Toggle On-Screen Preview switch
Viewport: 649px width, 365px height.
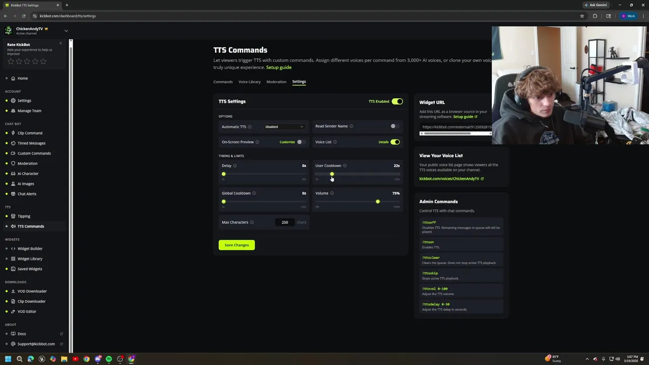pyautogui.click(x=301, y=142)
